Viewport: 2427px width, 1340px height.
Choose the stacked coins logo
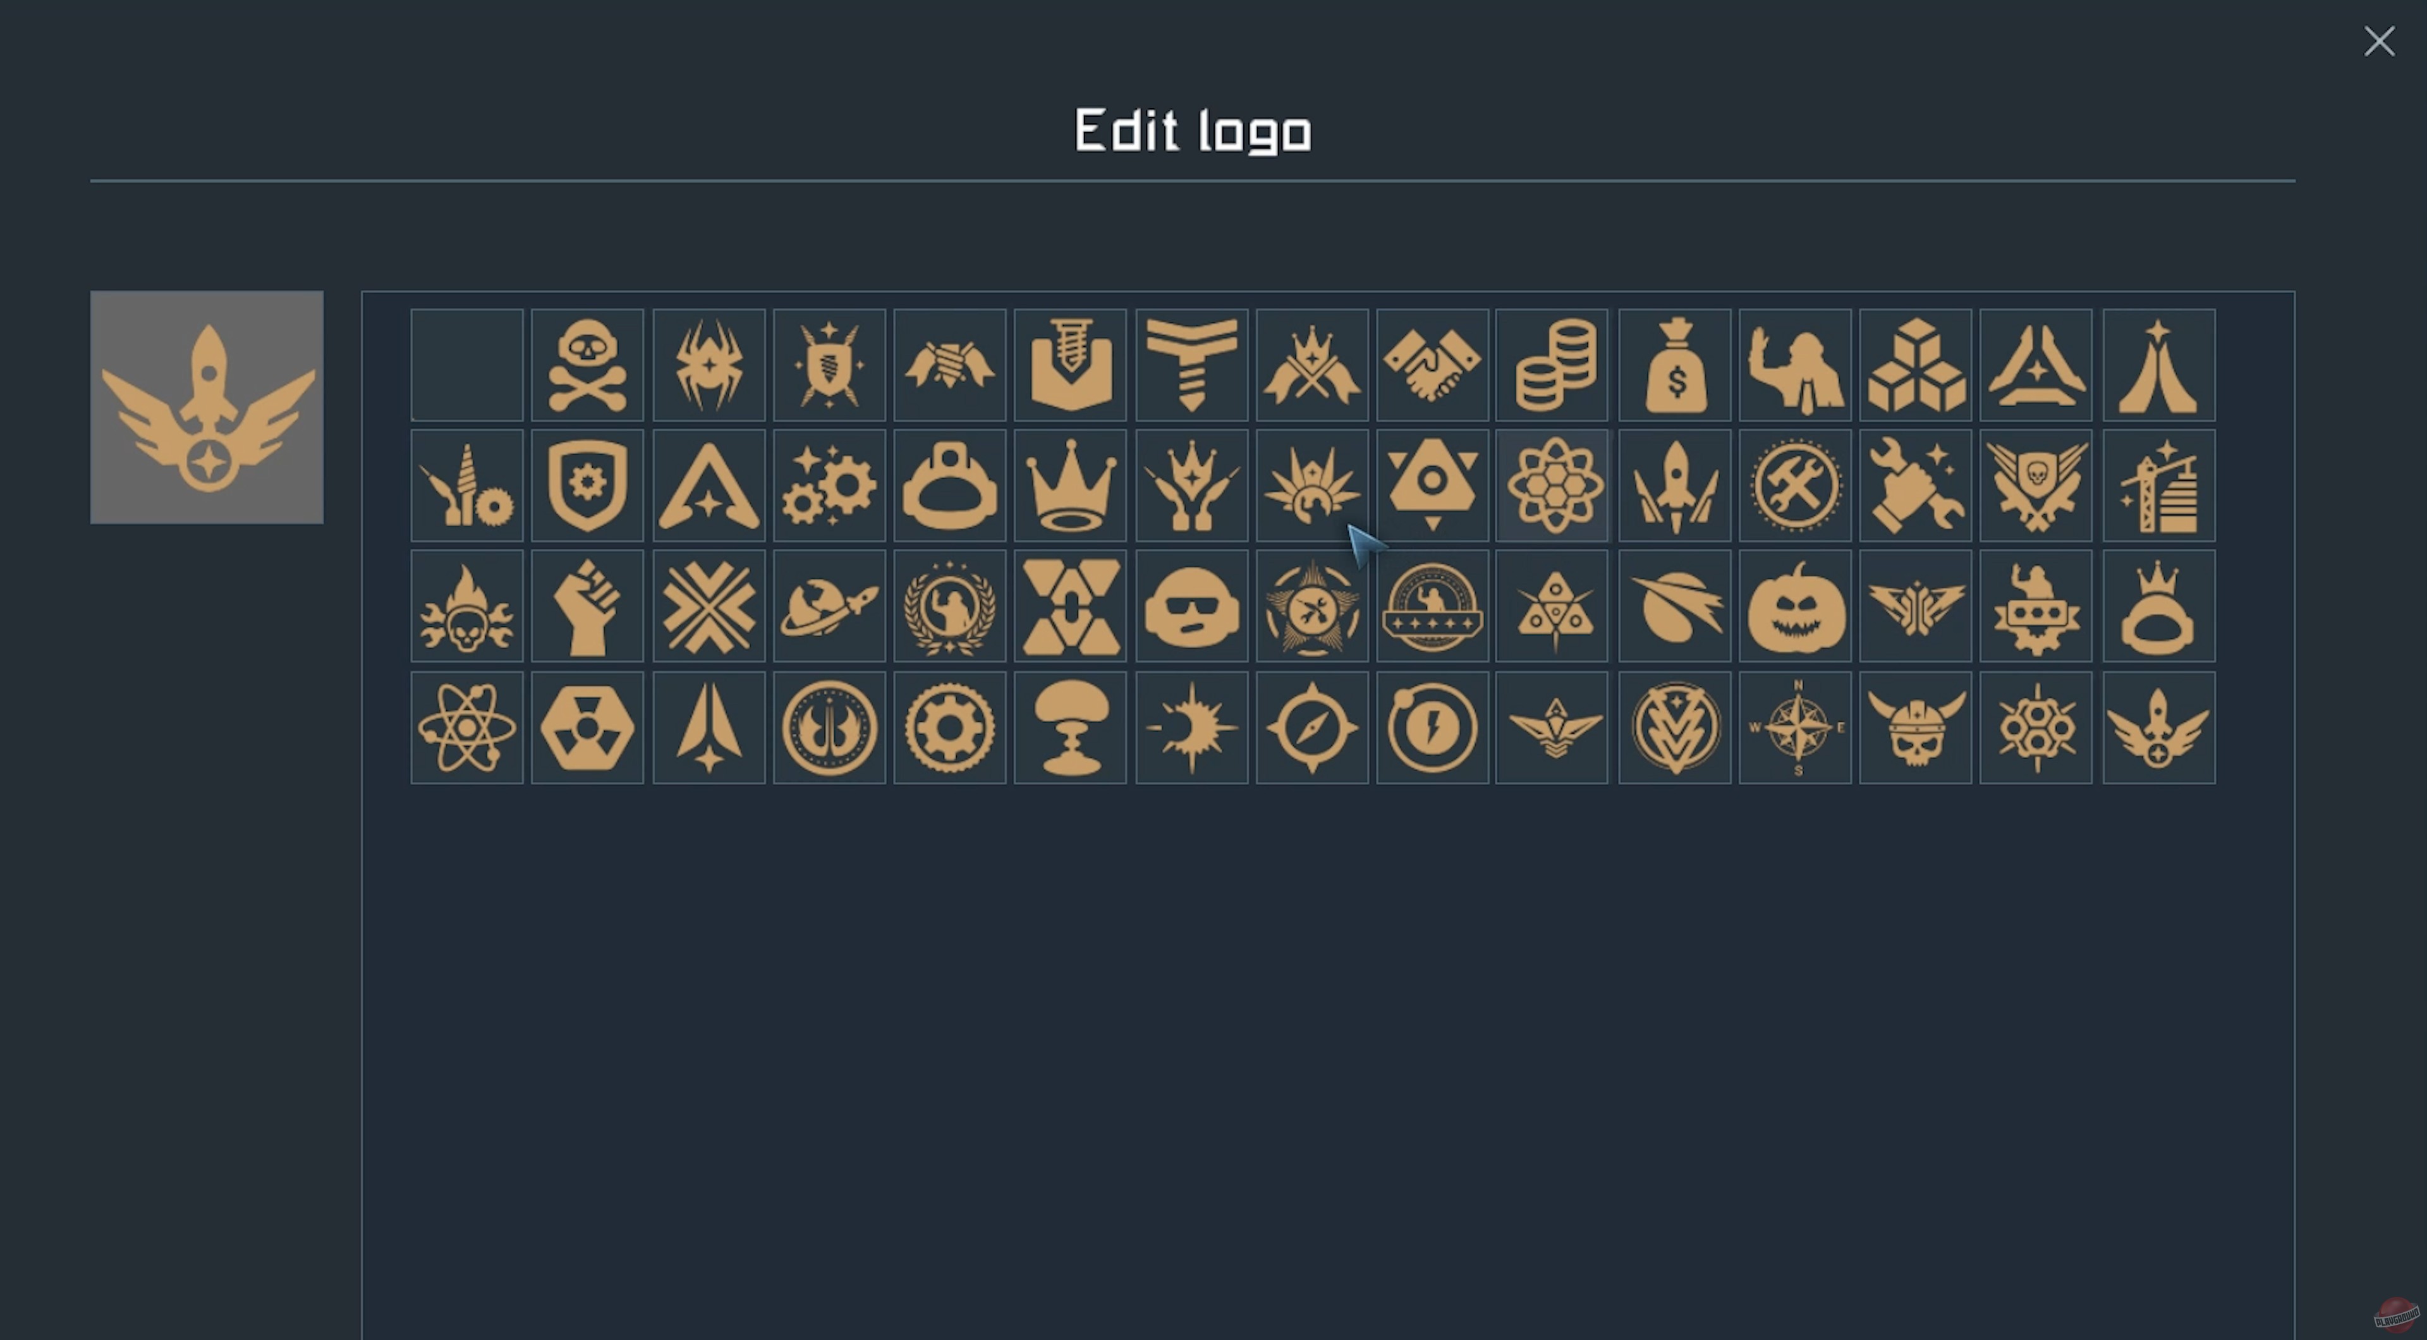pyautogui.click(x=1552, y=365)
